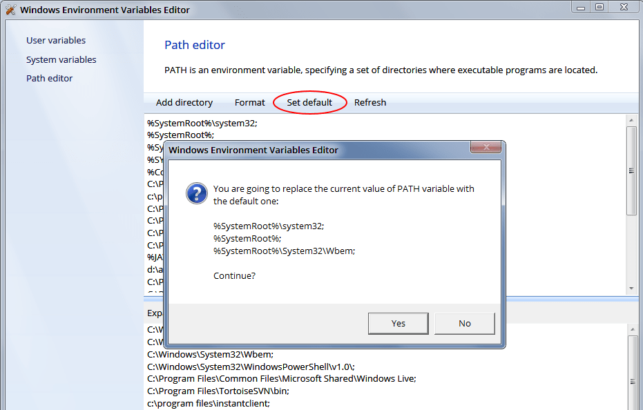
Task: Click the app icon in title bar
Action: point(10,10)
